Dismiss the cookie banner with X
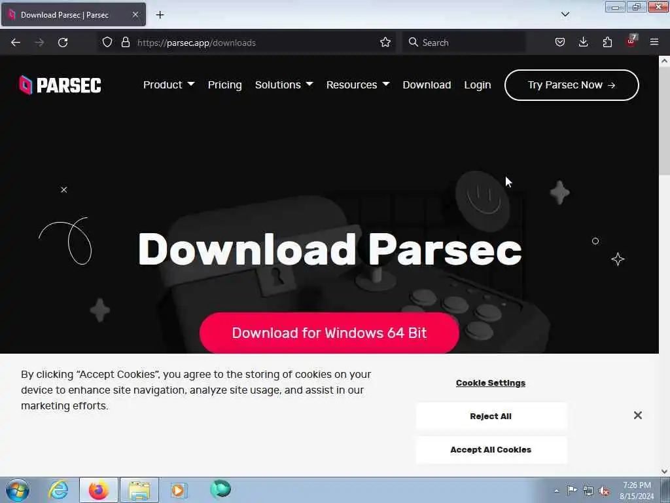This screenshot has width=670, height=503. [x=638, y=415]
